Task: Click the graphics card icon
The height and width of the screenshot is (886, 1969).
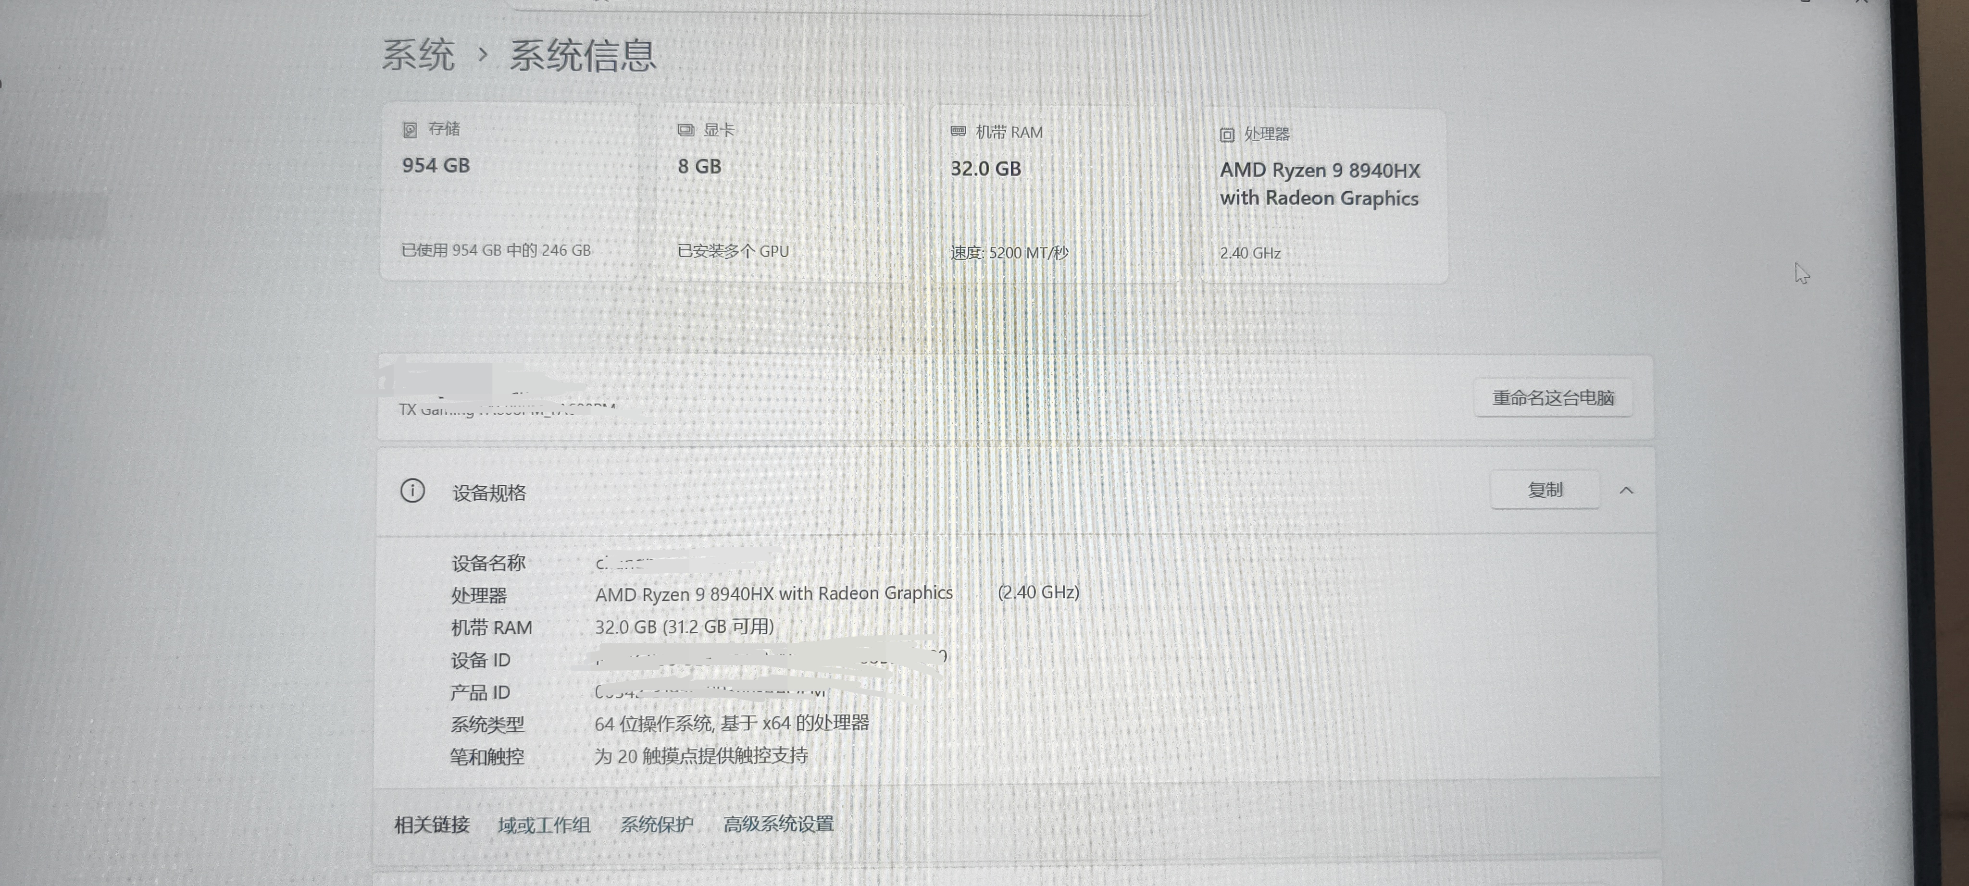Action: point(685,131)
